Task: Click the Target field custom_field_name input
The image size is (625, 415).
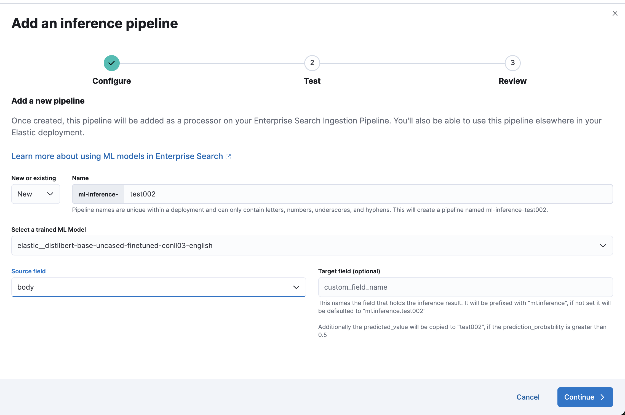Action: (x=465, y=287)
